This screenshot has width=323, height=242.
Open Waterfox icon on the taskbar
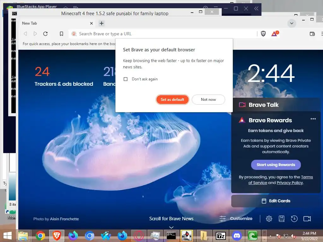click(106, 235)
